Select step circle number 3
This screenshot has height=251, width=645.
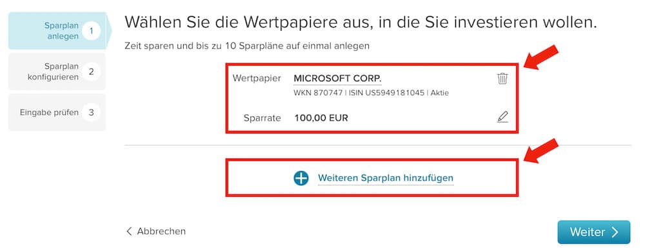point(91,112)
